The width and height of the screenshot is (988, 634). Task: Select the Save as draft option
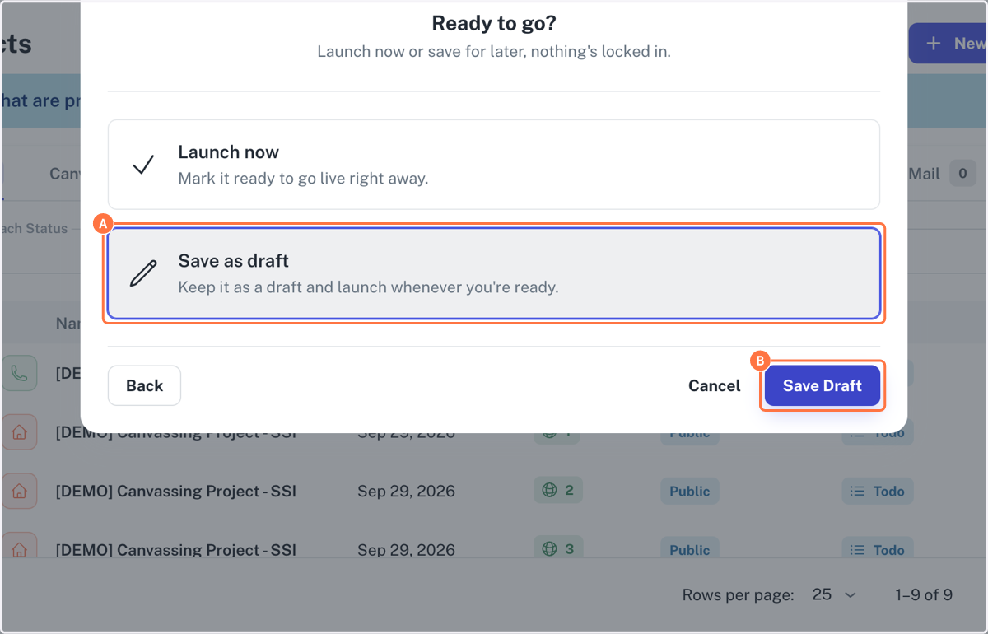pos(494,273)
